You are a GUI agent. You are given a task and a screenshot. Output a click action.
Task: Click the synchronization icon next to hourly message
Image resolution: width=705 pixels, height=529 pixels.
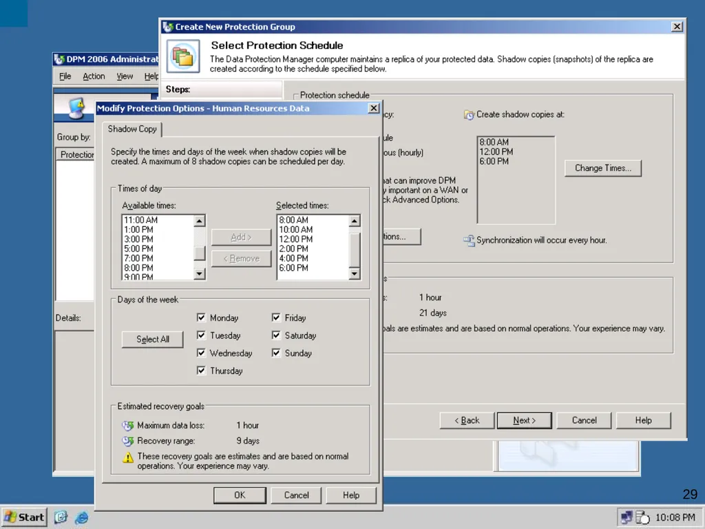coord(469,240)
